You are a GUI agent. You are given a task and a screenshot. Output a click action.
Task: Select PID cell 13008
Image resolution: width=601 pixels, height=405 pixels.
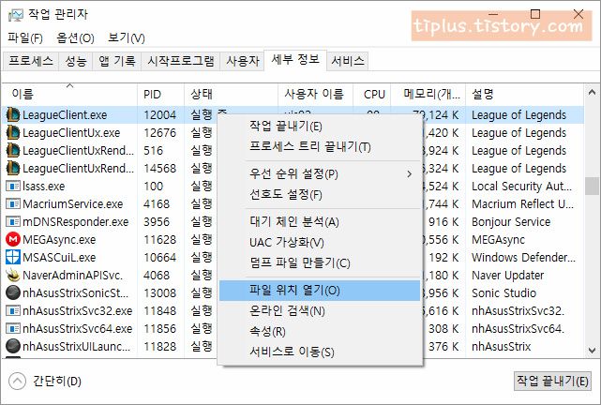point(159,292)
